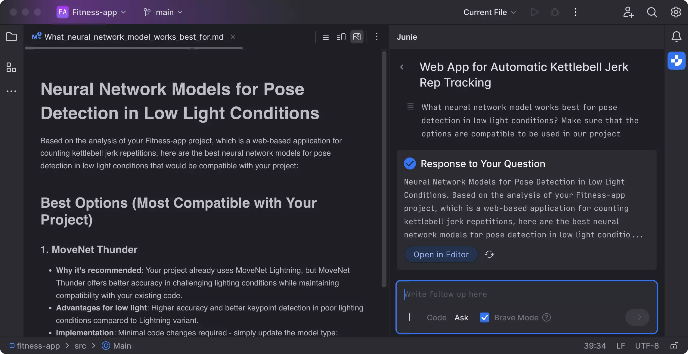Viewport: 688px width, 354px height.
Task: Disable the Brave Mode checkbox
Action: [485, 317]
